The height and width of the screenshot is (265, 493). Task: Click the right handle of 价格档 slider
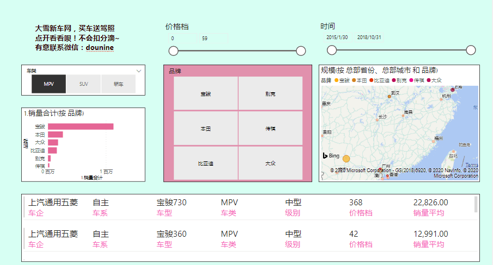tap(301, 51)
